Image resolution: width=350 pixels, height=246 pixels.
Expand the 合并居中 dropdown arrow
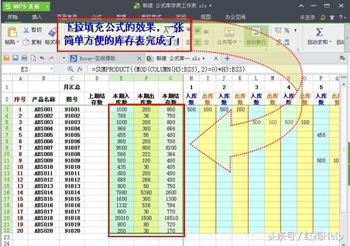click(x=240, y=42)
